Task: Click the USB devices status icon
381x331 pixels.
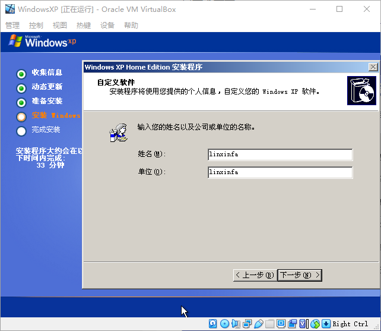Action: coord(259,324)
